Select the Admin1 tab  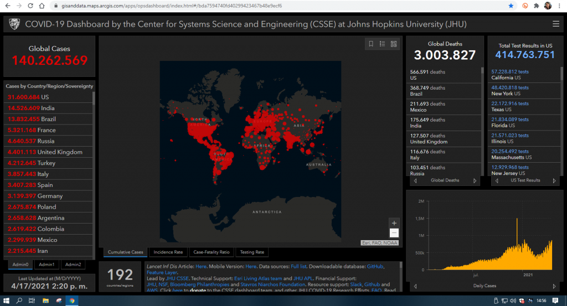[x=47, y=264]
